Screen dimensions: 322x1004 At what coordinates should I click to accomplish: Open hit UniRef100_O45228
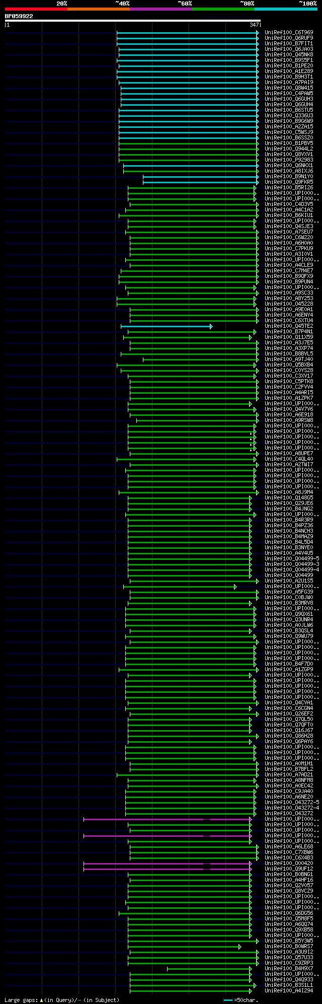coord(289,304)
